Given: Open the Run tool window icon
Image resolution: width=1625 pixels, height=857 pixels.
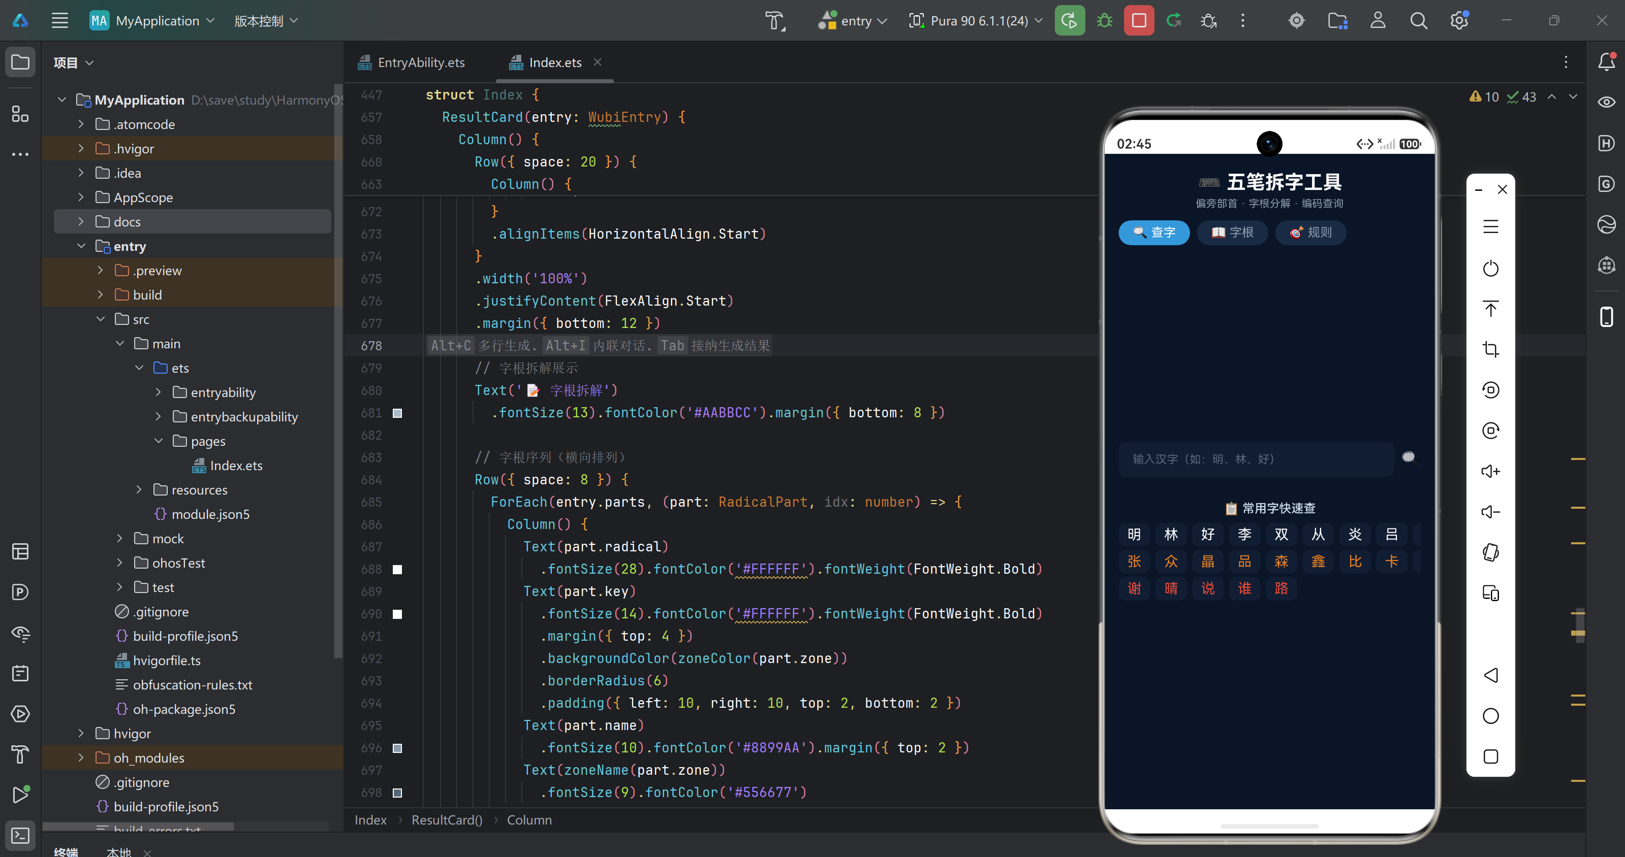Looking at the screenshot, I should coord(20,795).
